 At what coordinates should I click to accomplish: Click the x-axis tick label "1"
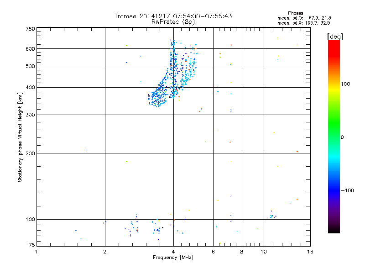tap(36, 252)
